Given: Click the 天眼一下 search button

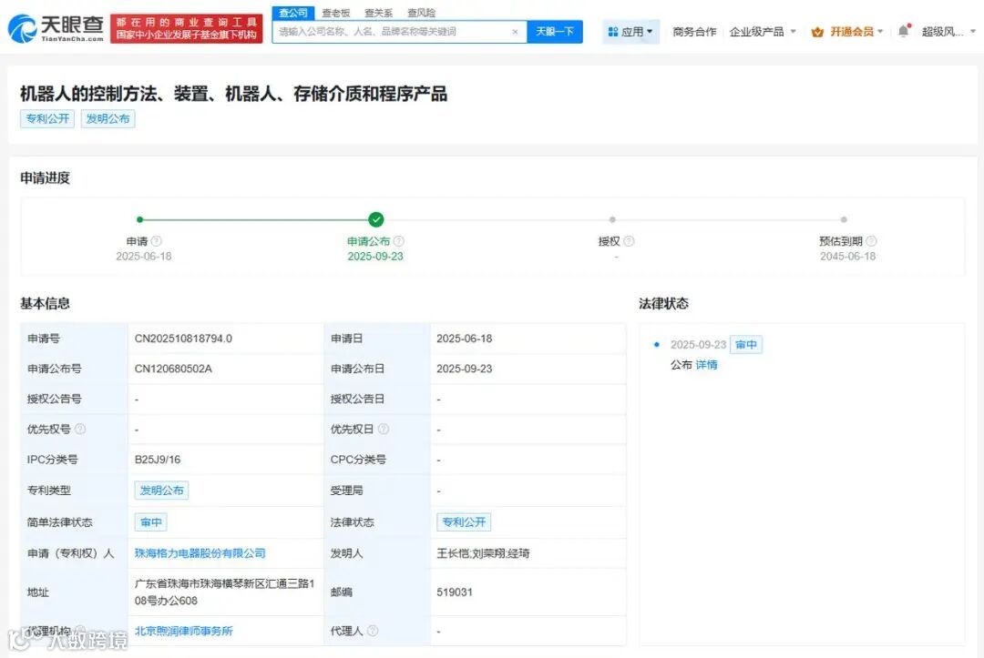Looking at the screenshot, I should (555, 31).
